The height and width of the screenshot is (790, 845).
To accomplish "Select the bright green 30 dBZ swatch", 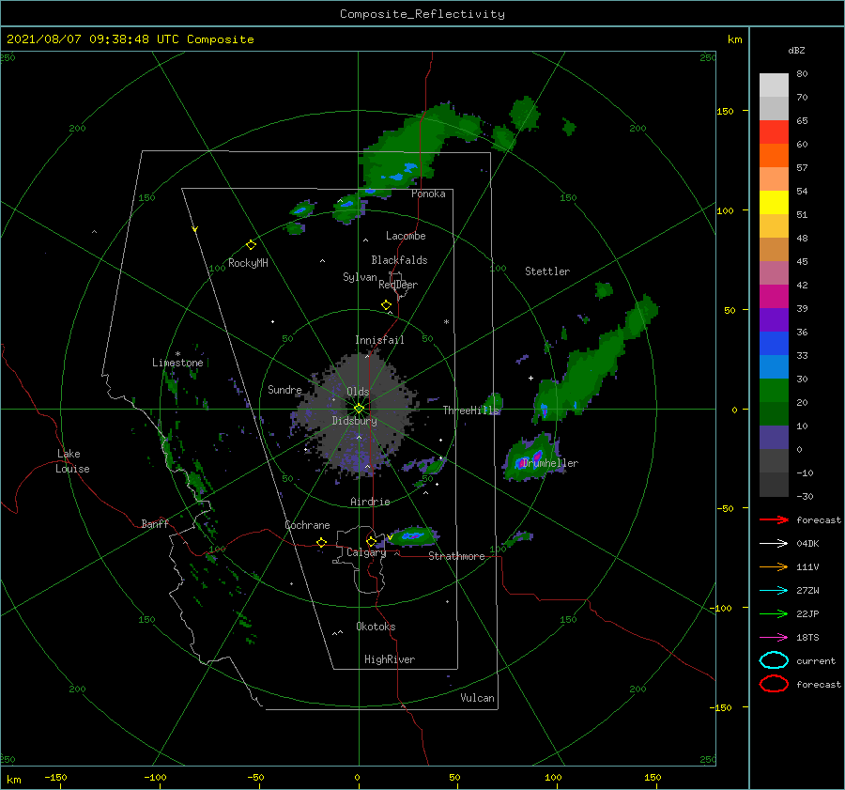I will click(x=774, y=390).
